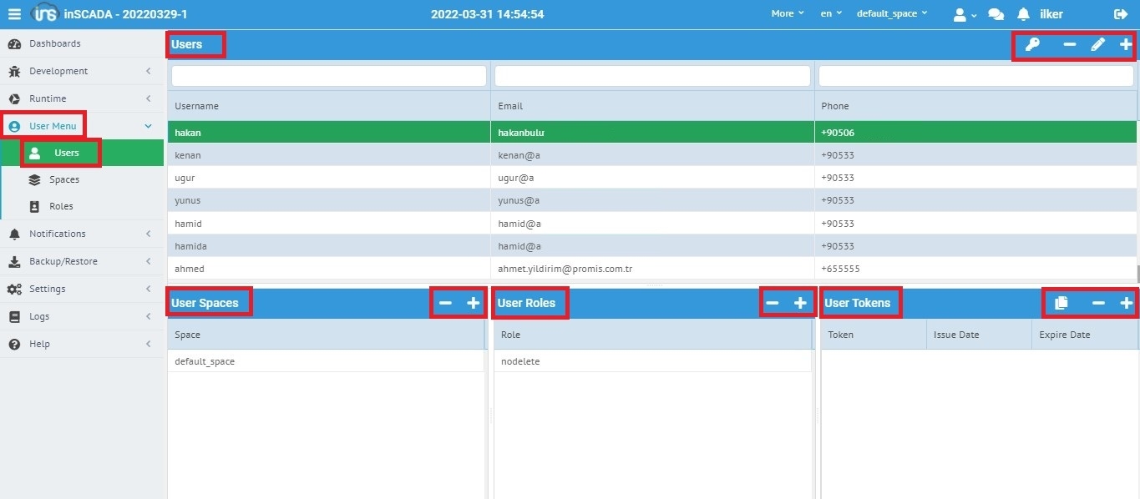
Task: Open the en language dropdown
Action: click(x=831, y=14)
